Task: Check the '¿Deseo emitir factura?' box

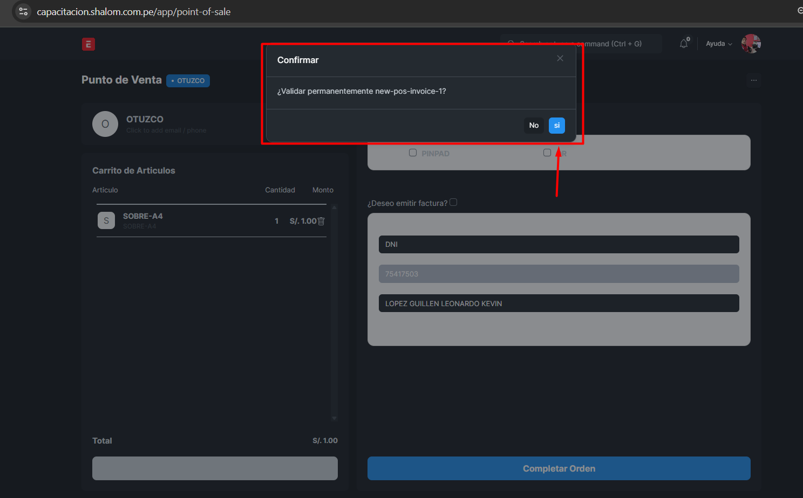Action: 453,203
